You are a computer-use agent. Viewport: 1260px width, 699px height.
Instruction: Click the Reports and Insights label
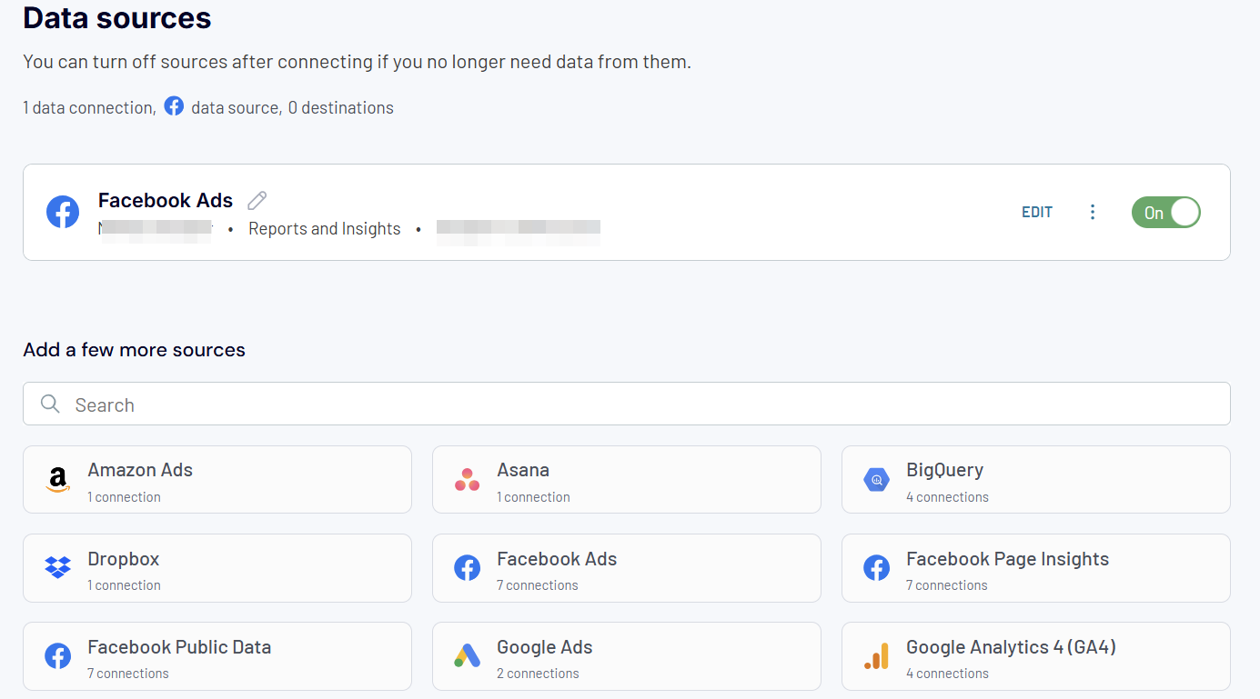(x=325, y=229)
